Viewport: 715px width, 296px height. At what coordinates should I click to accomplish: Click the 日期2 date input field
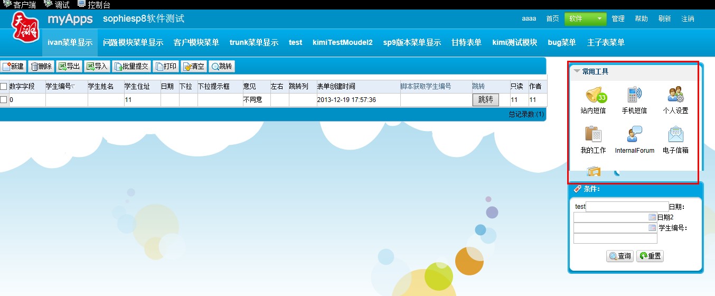(x=615, y=228)
